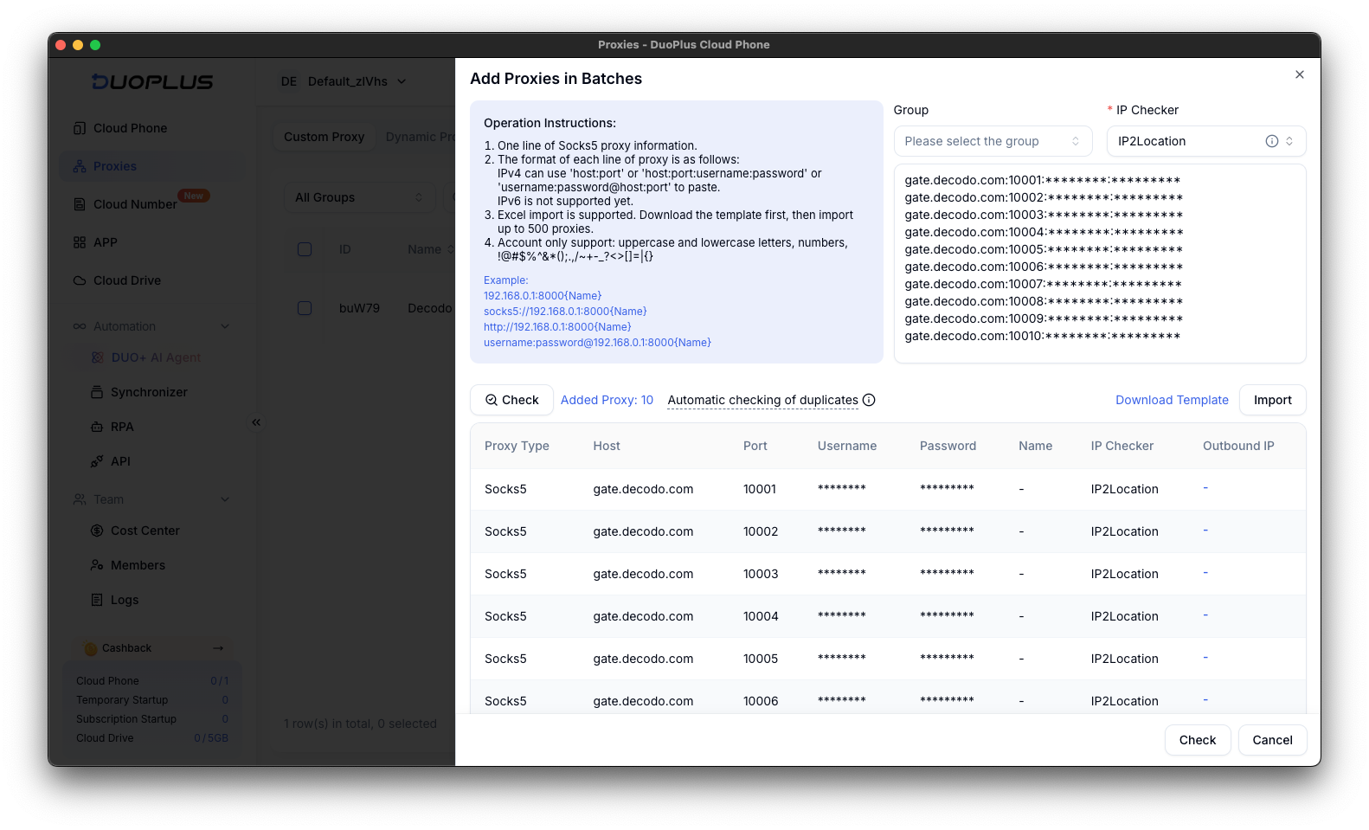Click the info icon beside duplicates checking

(x=869, y=400)
